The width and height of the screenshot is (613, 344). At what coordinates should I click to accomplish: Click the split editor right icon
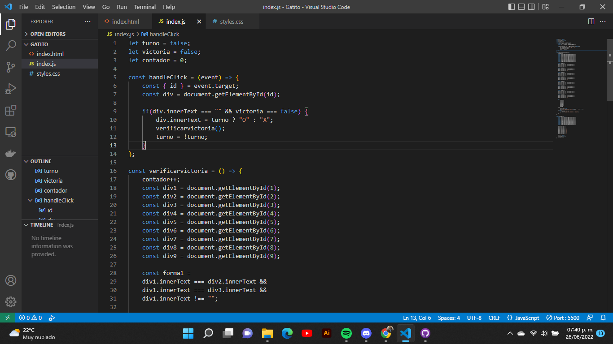[x=591, y=21]
